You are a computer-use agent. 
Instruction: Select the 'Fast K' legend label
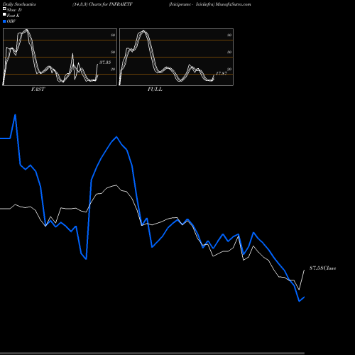(x=13, y=16)
